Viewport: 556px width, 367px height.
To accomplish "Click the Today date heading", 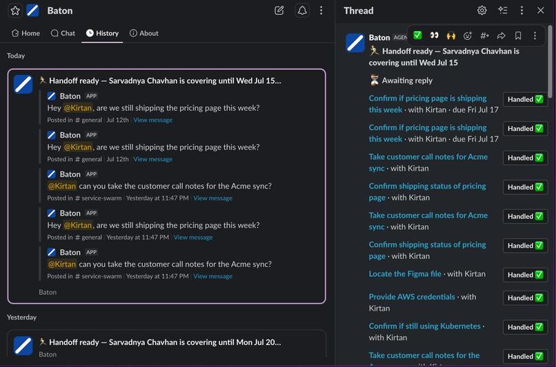I will (x=16, y=56).
